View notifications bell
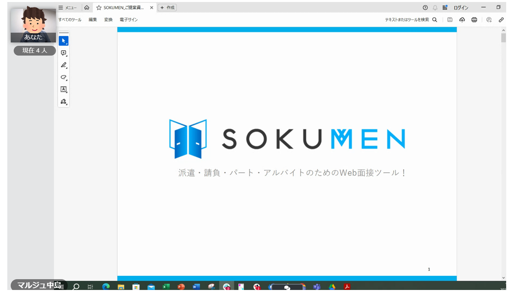Viewport: 520px width, 292px height. point(435,8)
